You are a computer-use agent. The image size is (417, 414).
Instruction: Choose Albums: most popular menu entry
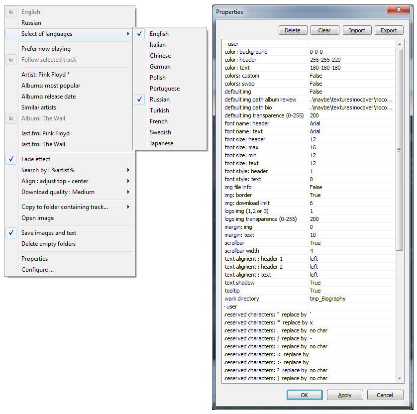(x=51, y=86)
